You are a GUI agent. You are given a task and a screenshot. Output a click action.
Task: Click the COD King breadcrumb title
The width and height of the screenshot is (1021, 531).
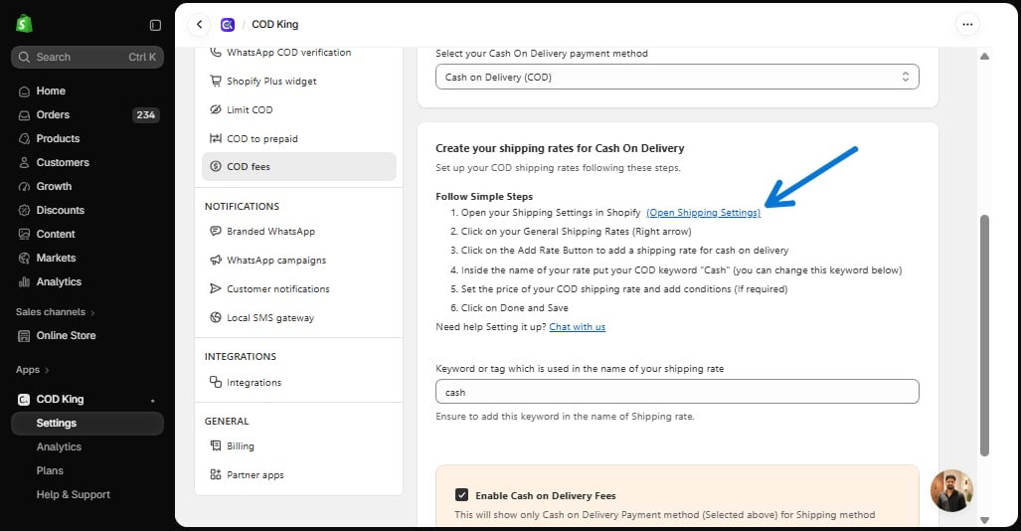click(274, 25)
